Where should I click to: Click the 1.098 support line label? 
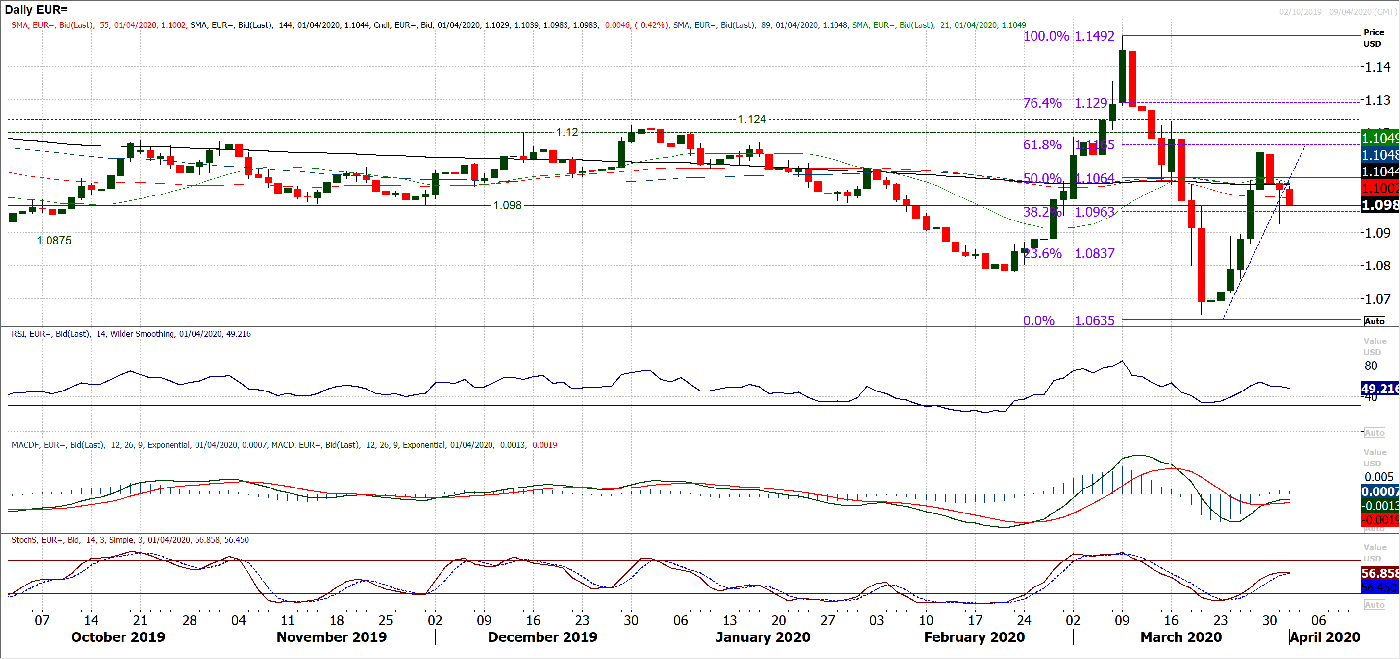tap(507, 205)
